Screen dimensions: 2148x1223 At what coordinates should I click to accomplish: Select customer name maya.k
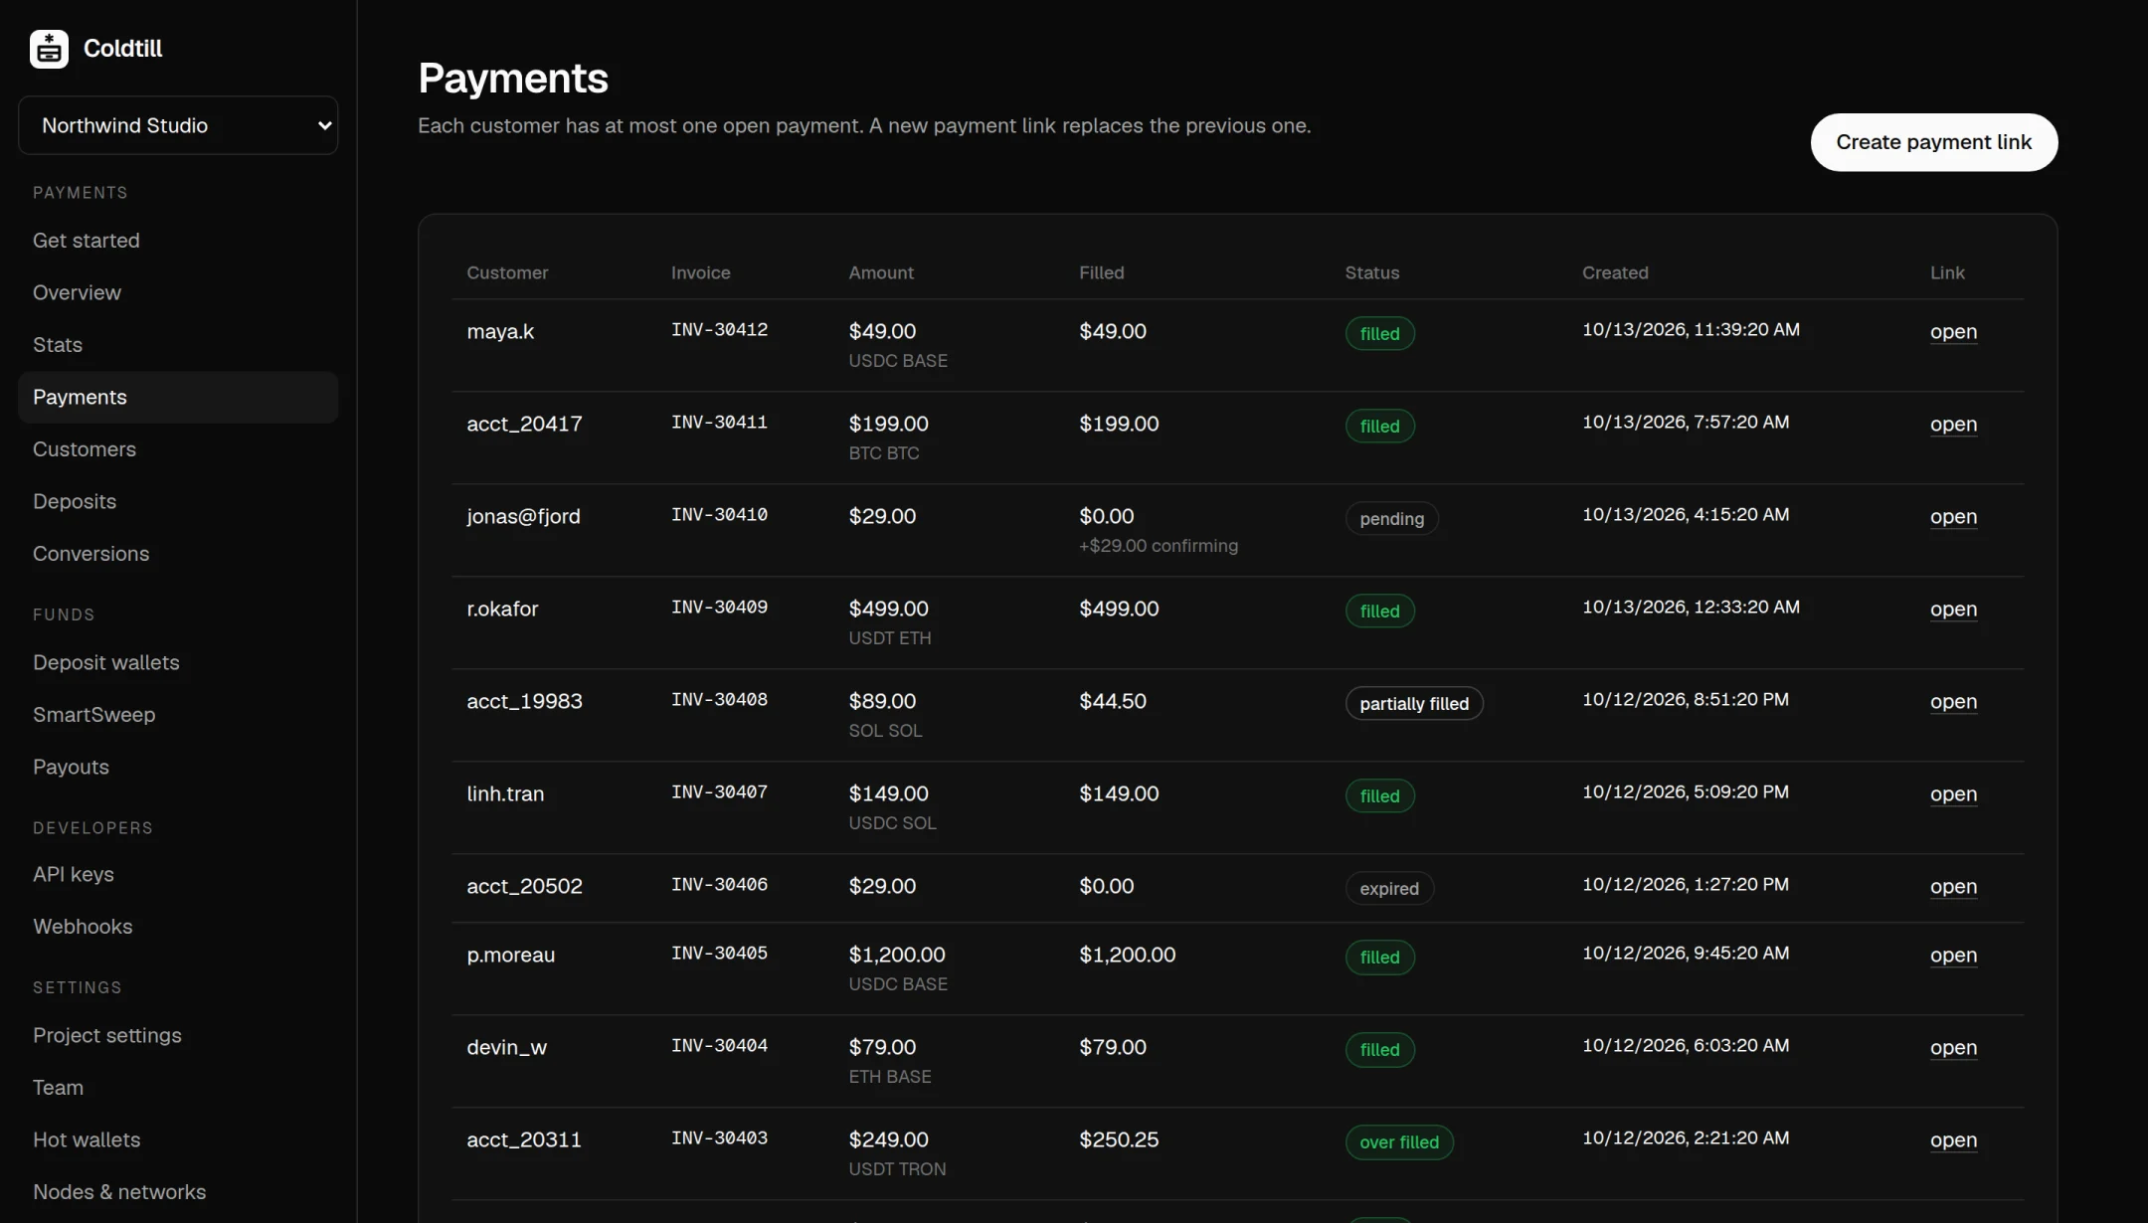tap(500, 332)
